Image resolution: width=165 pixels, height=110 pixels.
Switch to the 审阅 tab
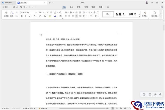[93, 7]
